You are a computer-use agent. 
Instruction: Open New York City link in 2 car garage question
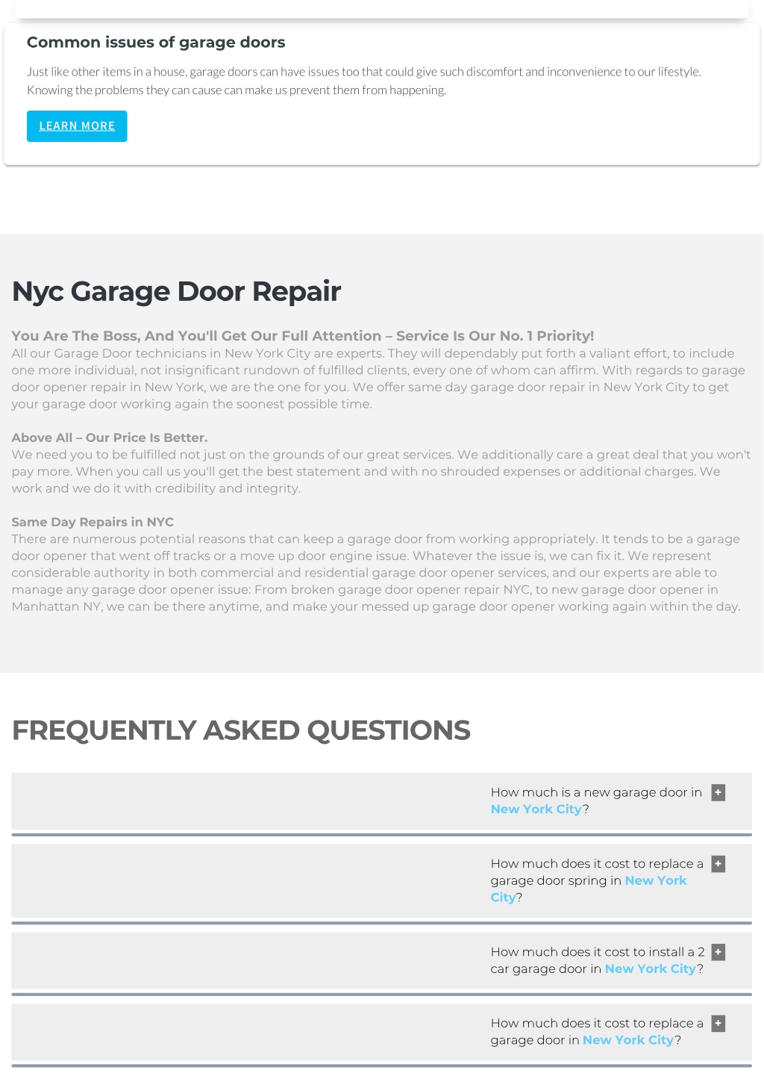pyautogui.click(x=650, y=969)
